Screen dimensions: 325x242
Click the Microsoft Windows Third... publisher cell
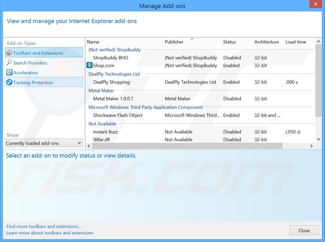(192, 115)
